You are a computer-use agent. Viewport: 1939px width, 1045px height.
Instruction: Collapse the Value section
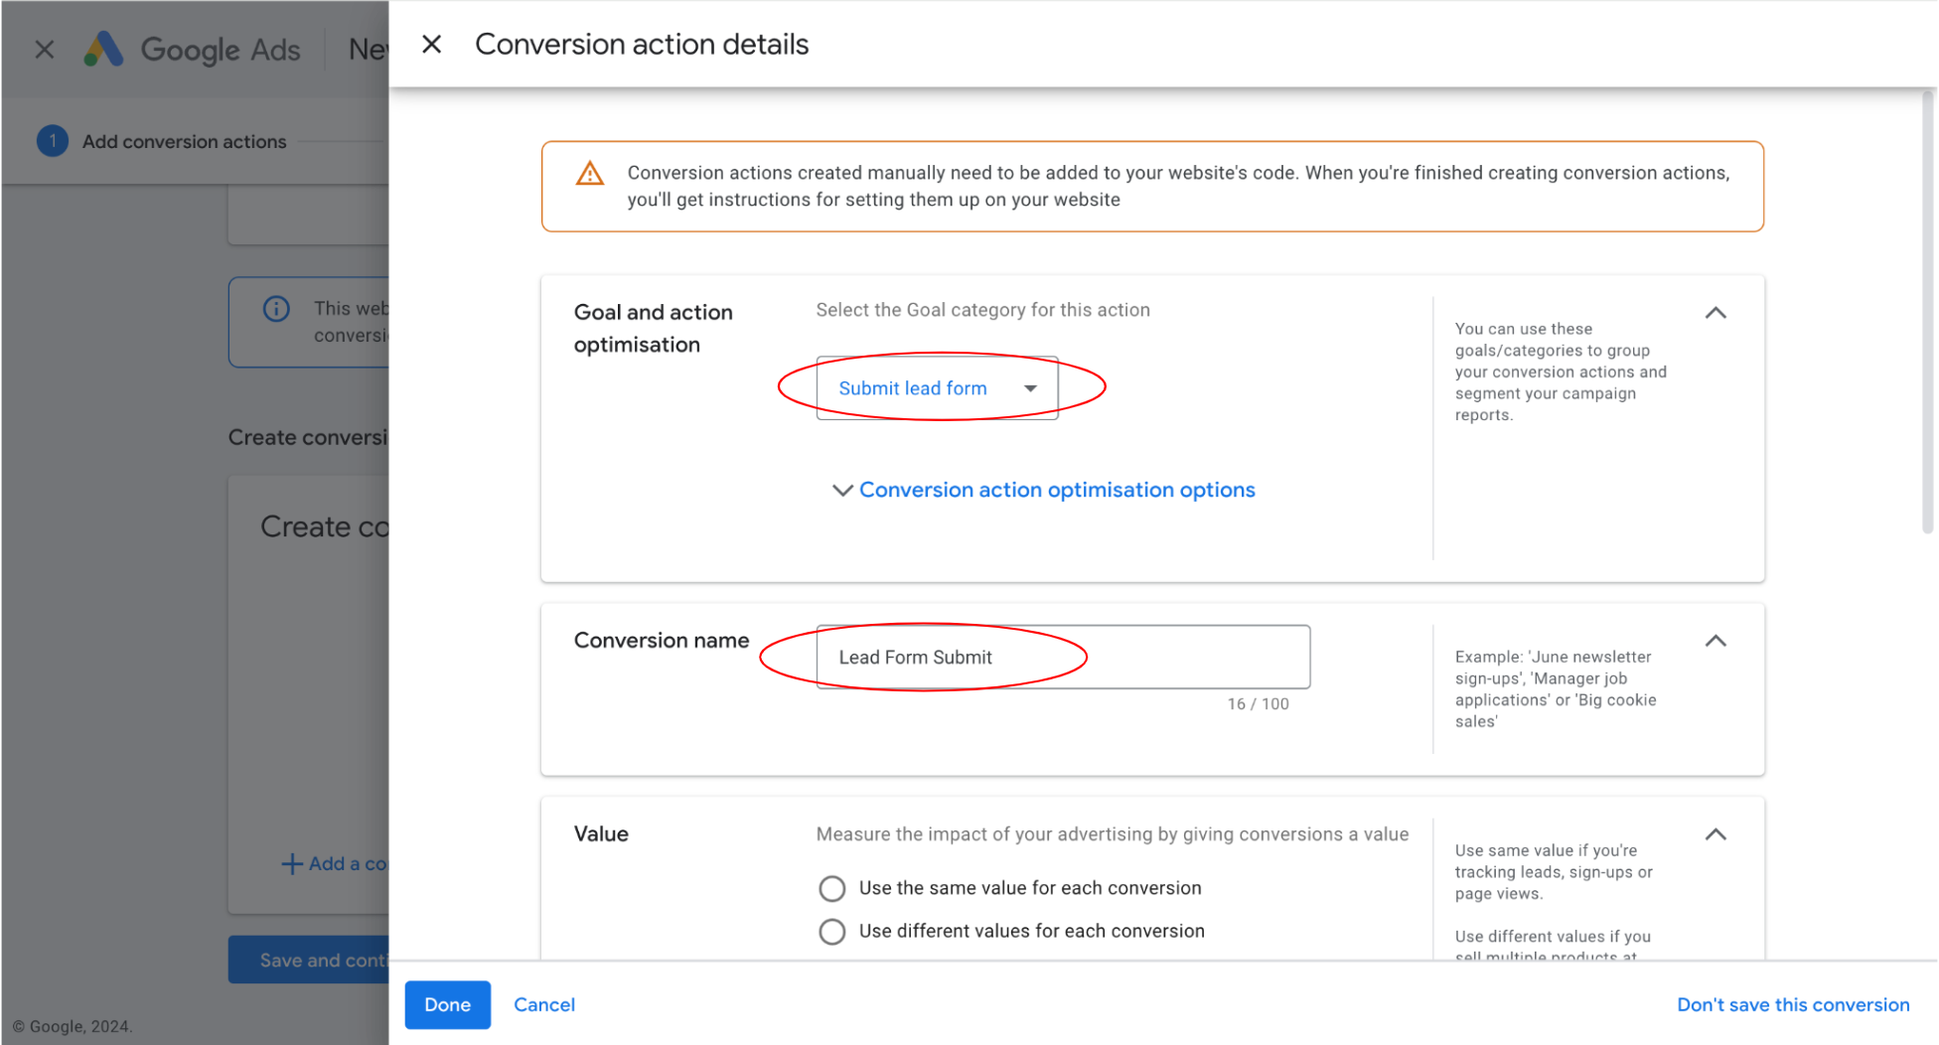1715,834
